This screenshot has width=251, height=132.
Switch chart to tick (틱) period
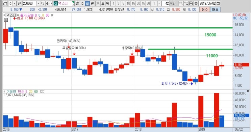(x=108, y=3)
